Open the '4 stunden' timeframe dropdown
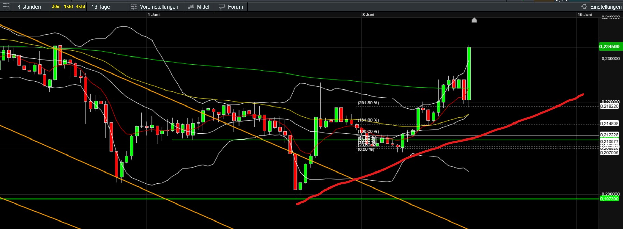The width and height of the screenshot is (623, 229). click(29, 7)
